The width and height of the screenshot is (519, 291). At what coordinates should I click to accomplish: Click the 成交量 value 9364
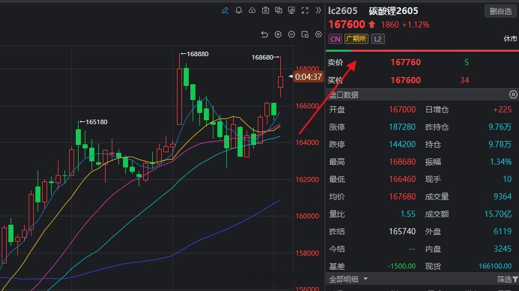[503, 197]
